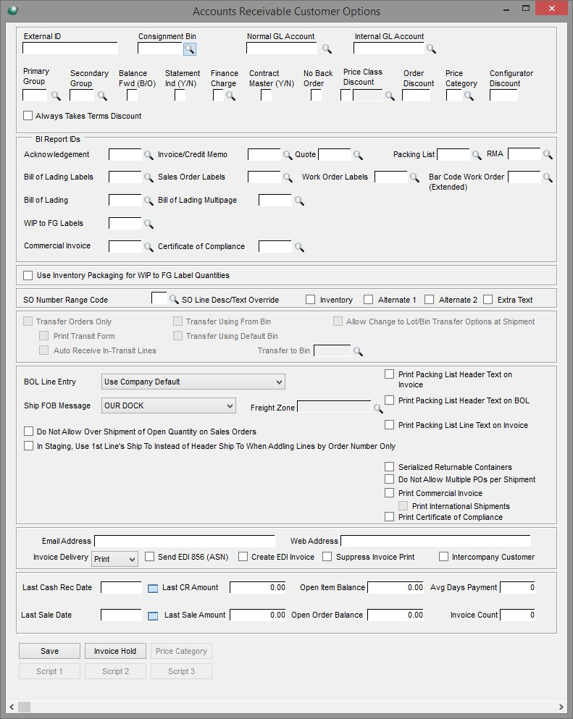Image resolution: width=573 pixels, height=719 pixels.
Task: Look up Acknowledgement report ID
Action: 149,155
